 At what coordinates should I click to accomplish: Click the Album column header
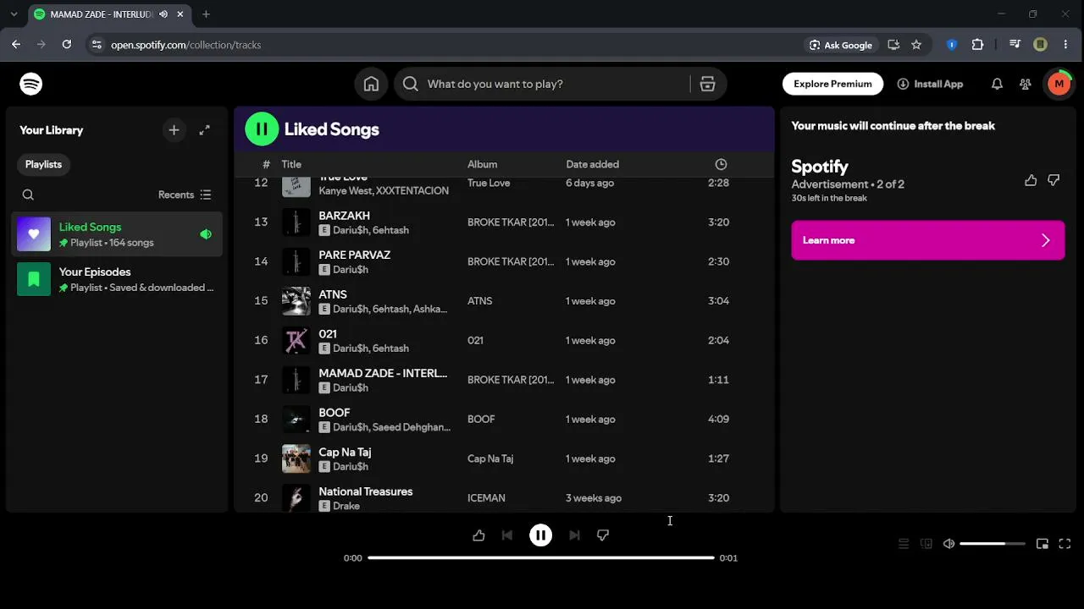coord(483,164)
